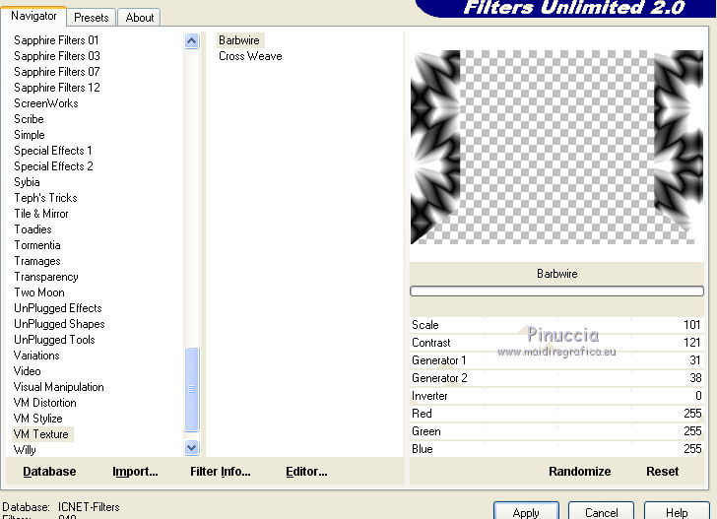Adjust the Contrast slider
Screen dimensions: 717x519
coord(556,343)
